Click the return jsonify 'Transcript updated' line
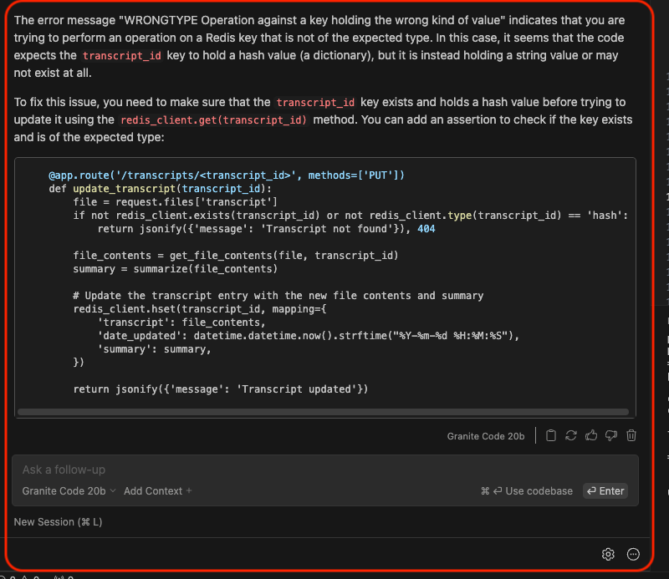 tap(221, 389)
